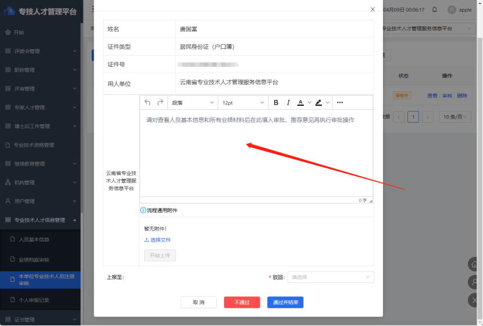The width and height of the screenshot is (483, 326).
Task: Click the 选择文件 upload link
Action: click(158, 240)
